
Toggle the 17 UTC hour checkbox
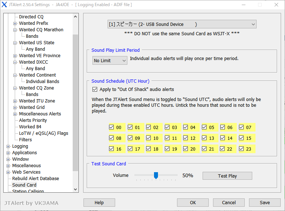(130, 149)
